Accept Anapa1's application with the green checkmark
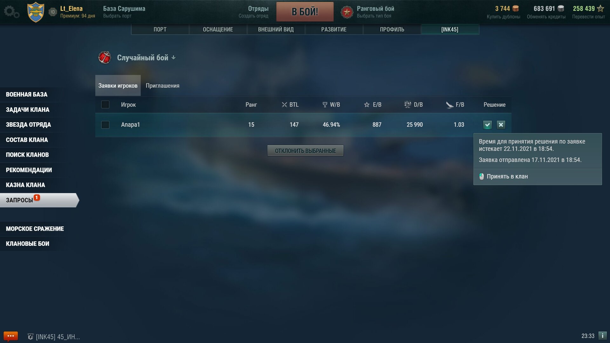Viewport: 610px width, 343px height. click(487, 125)
